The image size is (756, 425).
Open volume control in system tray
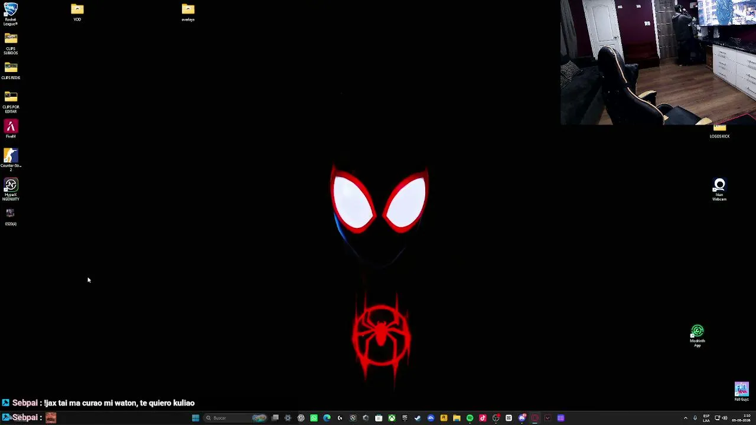click(x=725, y=418)
